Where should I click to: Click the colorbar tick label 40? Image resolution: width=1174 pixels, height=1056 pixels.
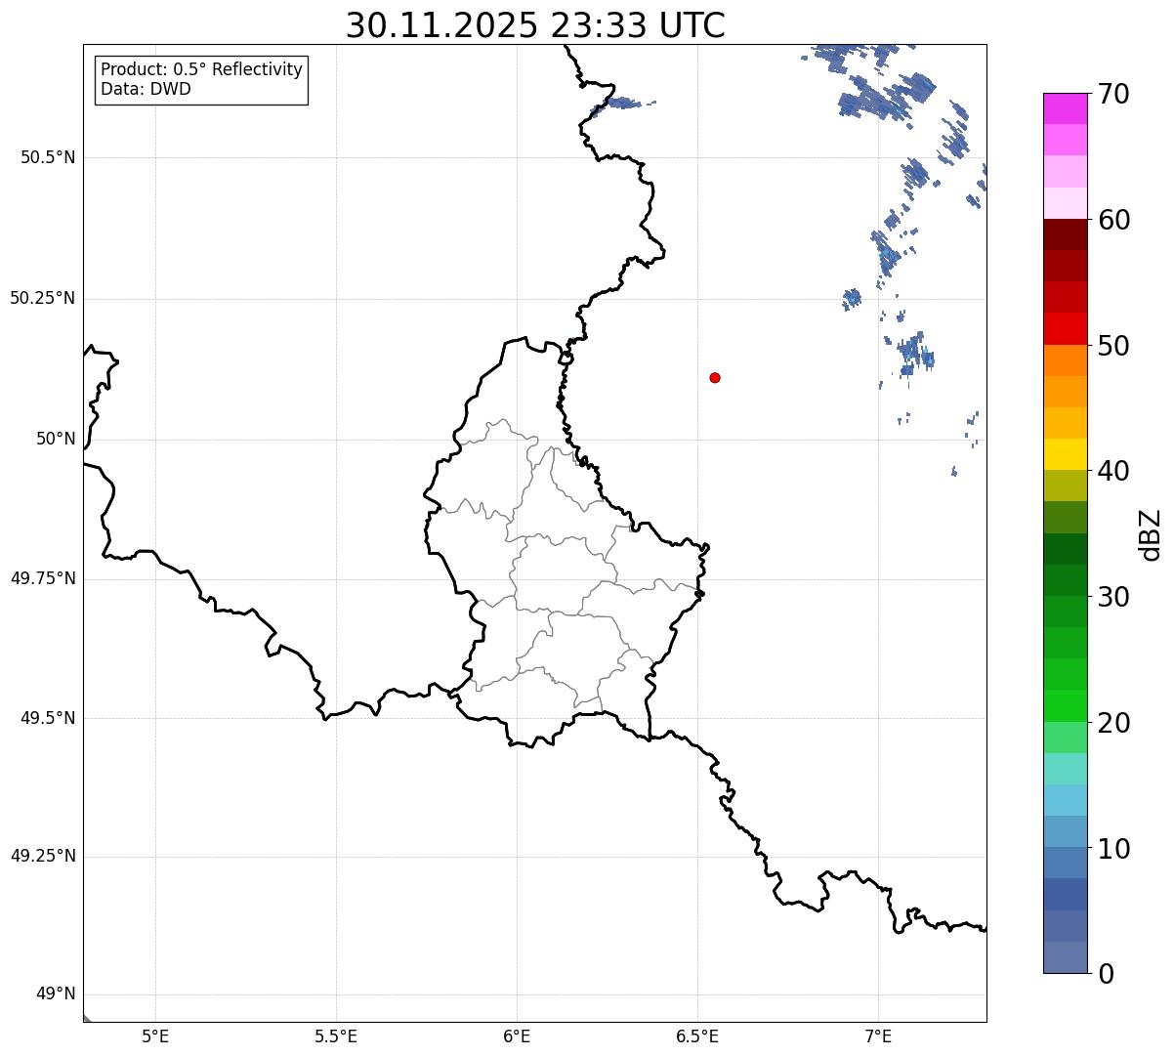point(1113,471)
